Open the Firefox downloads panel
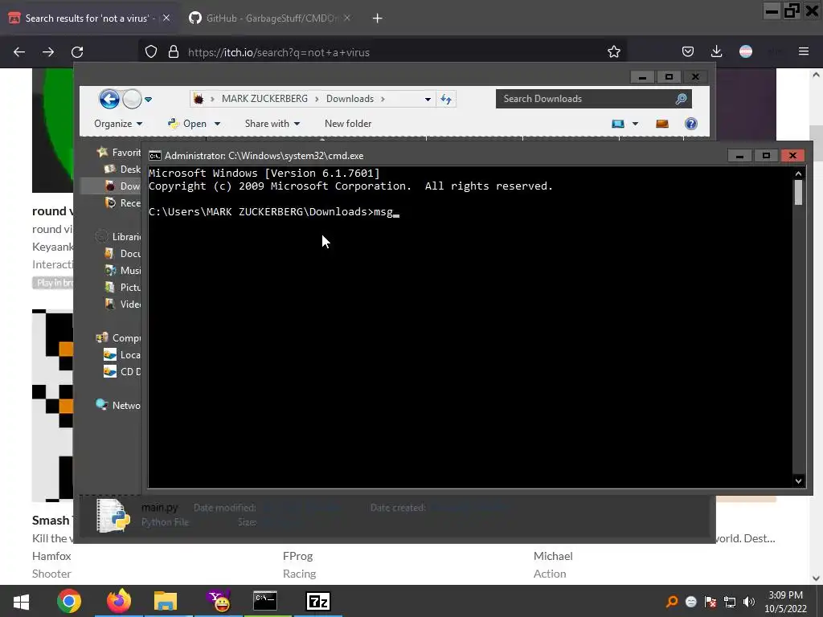The width and height of the screenshot is (823, 617). [716, 51]
